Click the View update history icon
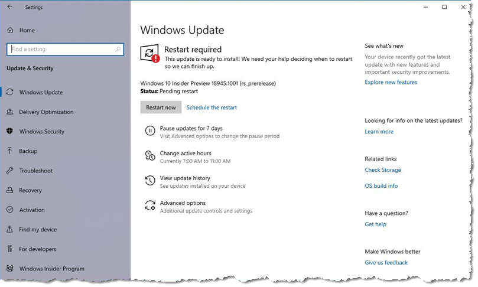 [x=150, y=181]
